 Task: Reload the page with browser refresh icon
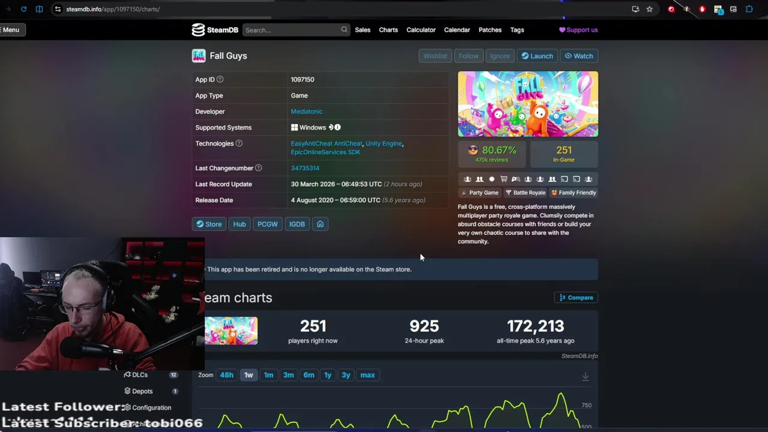pyautogui.click(x=23, y=9)
